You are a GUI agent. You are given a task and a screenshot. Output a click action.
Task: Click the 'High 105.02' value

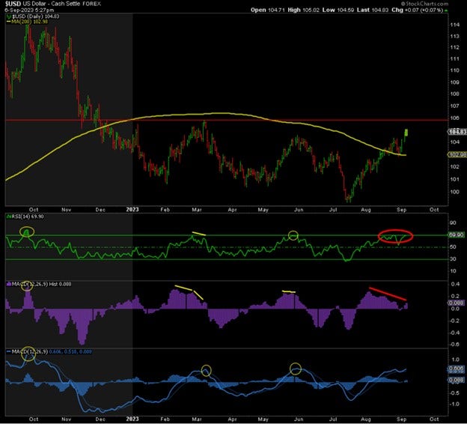click(304, 10)
